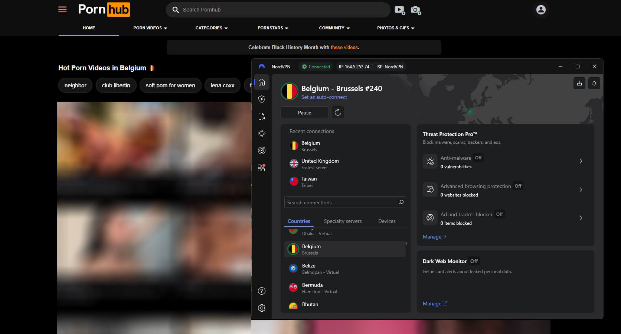Image resolution: width=621 pixels, height=334 pixels.
Task: Open the Categories dropdown in site navigation
Action: coord(212,28)
